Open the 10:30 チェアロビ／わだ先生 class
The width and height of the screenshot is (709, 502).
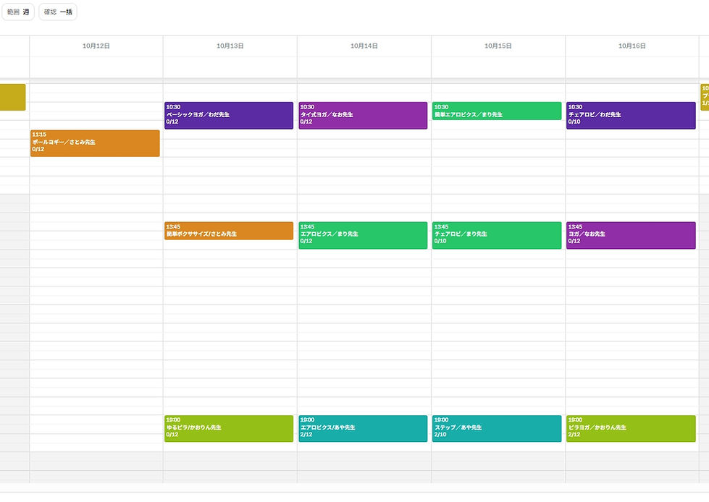pos(632,116)
